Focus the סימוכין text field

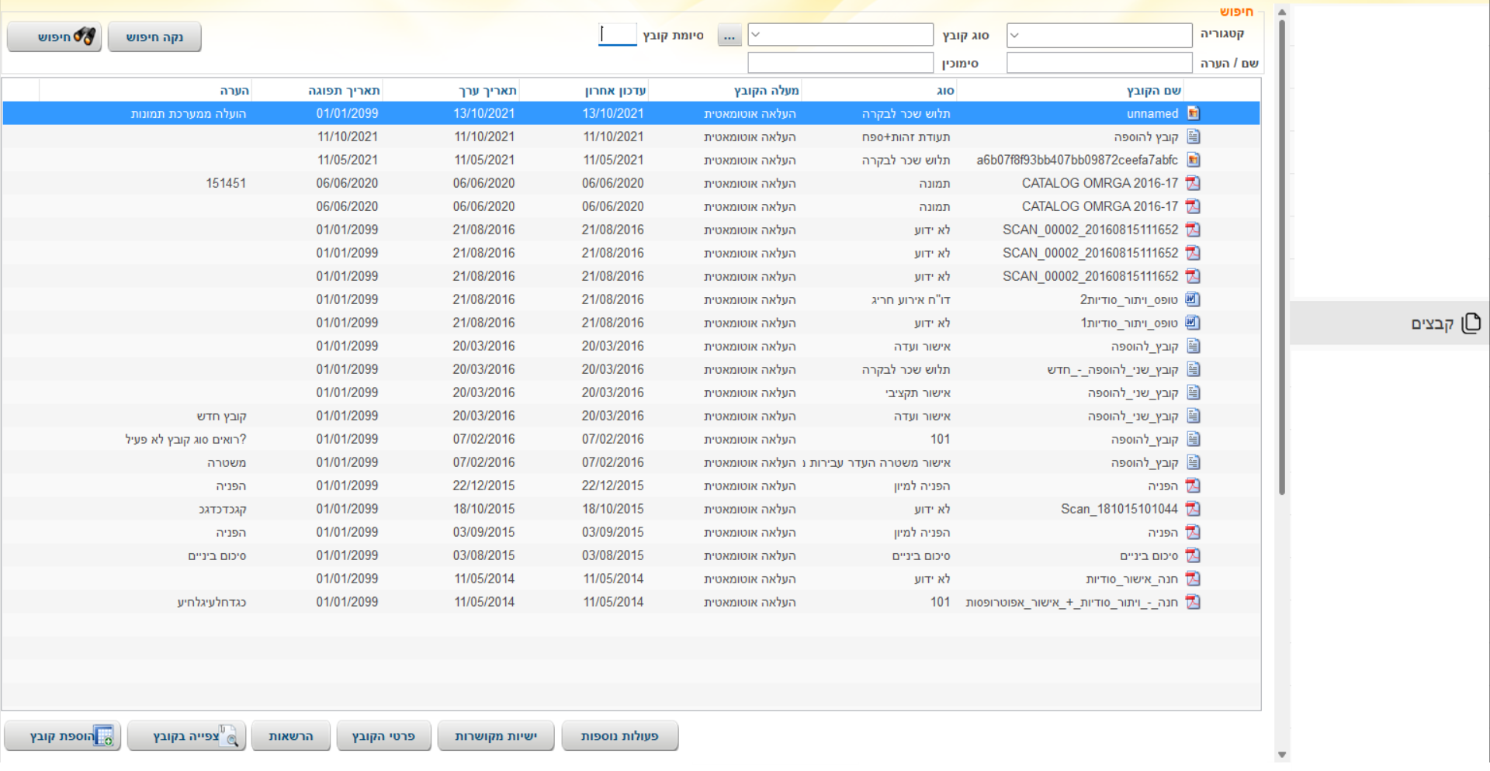(840, 63)
